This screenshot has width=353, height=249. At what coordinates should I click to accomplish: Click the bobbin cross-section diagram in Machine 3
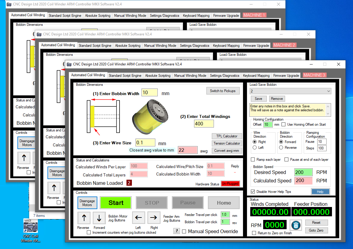103,117
